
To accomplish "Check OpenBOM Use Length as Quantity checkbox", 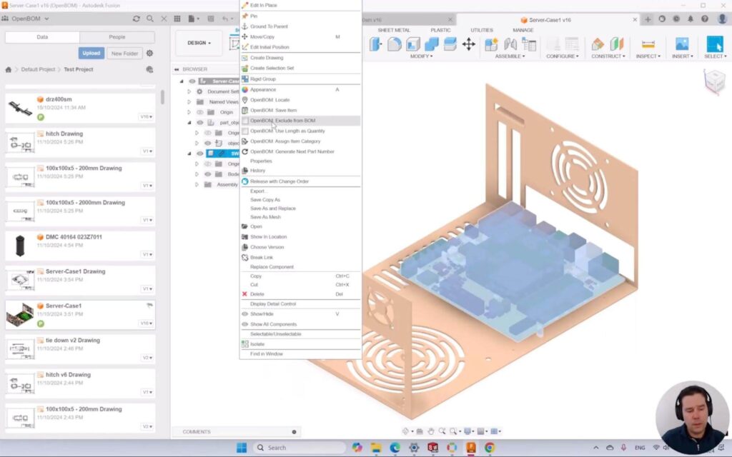I will tap(245, 131).
